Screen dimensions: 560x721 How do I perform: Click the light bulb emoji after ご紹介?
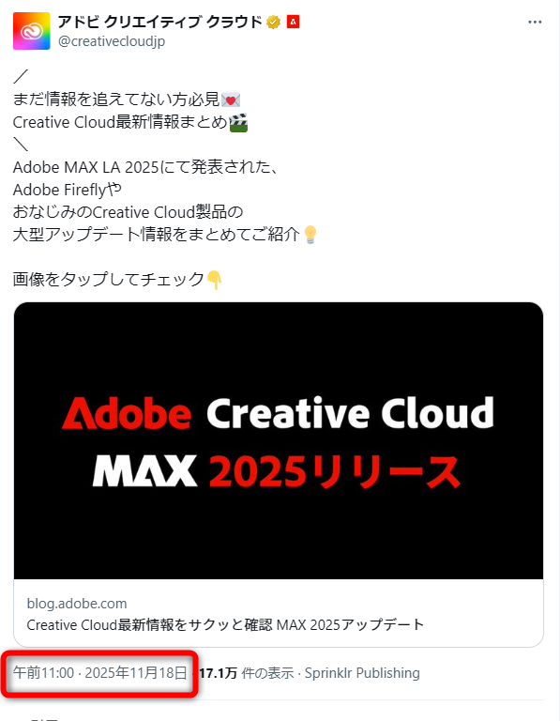tap(310, 235)
